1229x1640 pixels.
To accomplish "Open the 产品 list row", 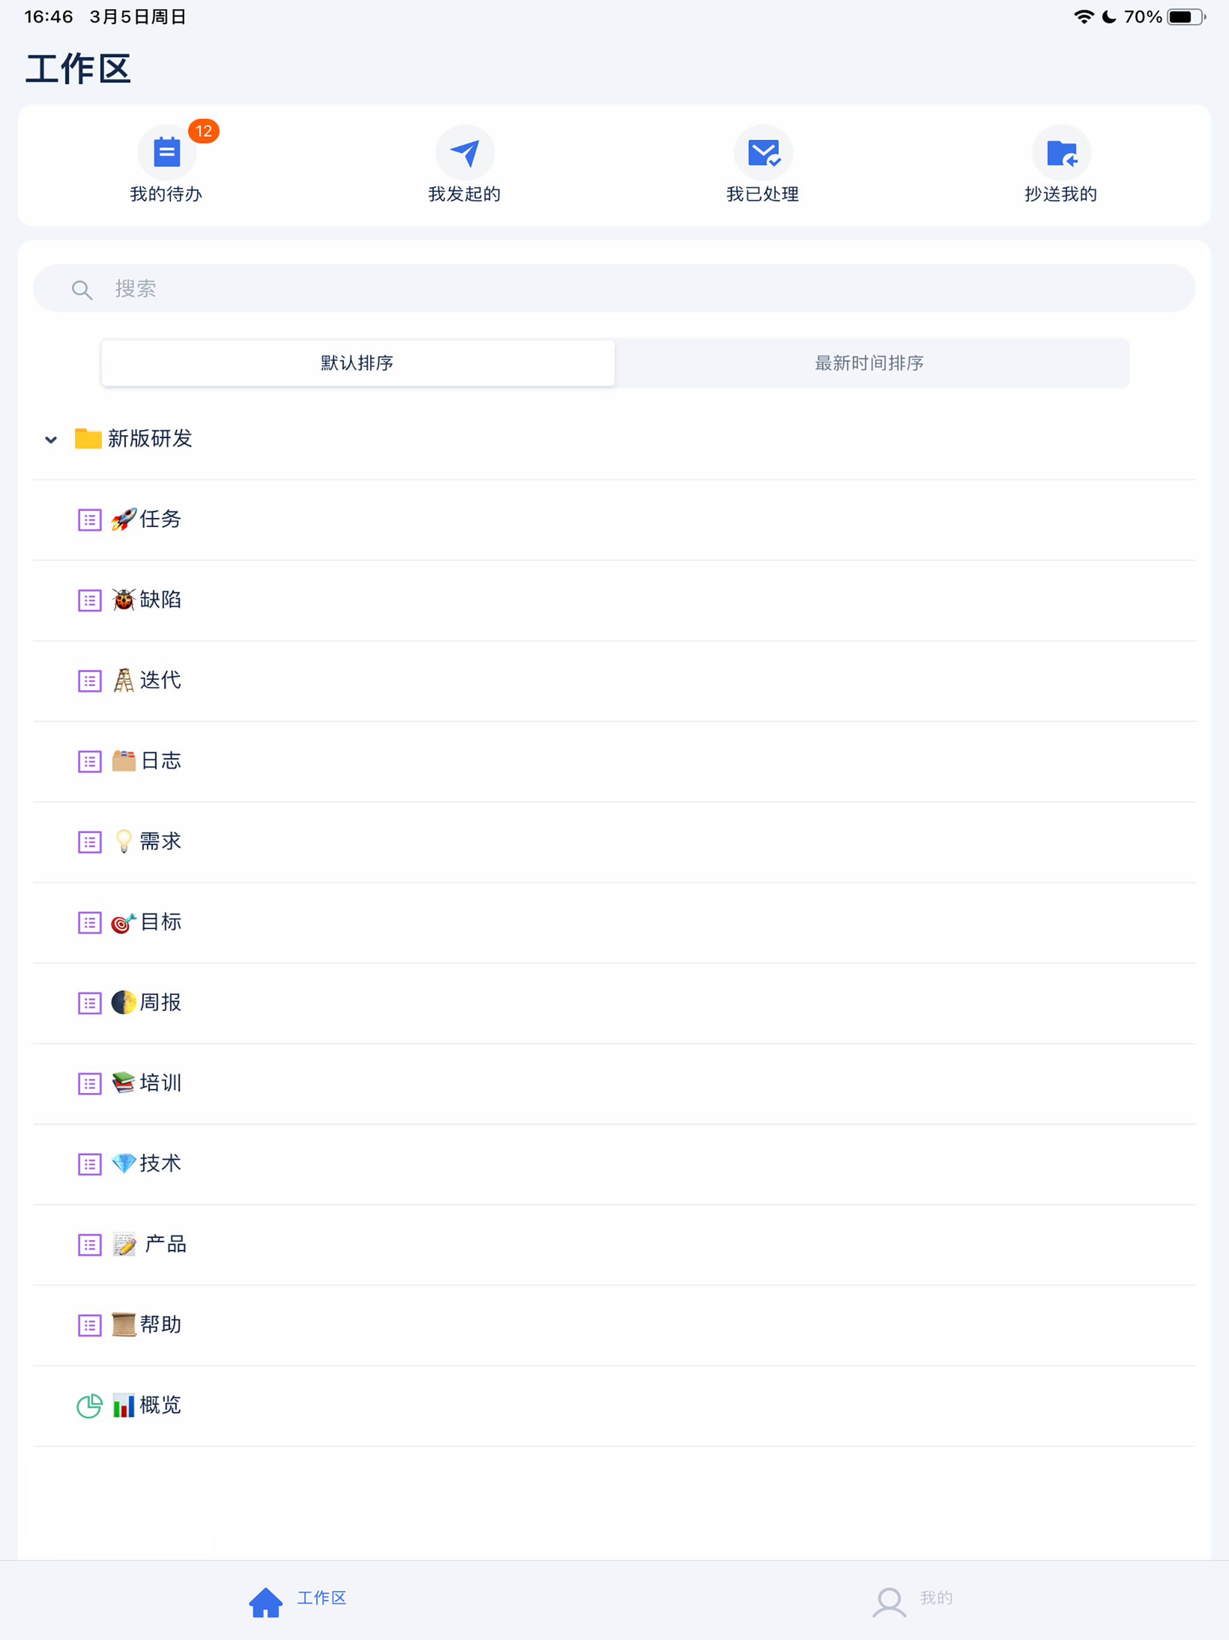I will tap(614, 1245).
